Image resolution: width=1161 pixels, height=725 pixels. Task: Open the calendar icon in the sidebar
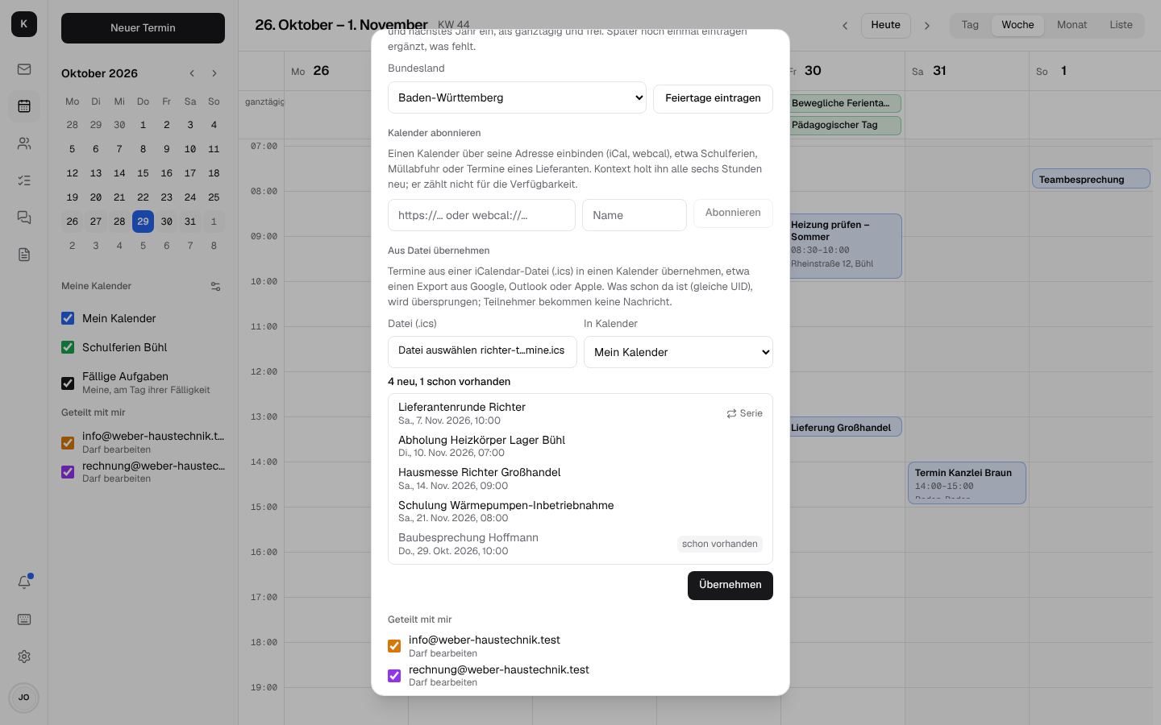coord(24,106)
